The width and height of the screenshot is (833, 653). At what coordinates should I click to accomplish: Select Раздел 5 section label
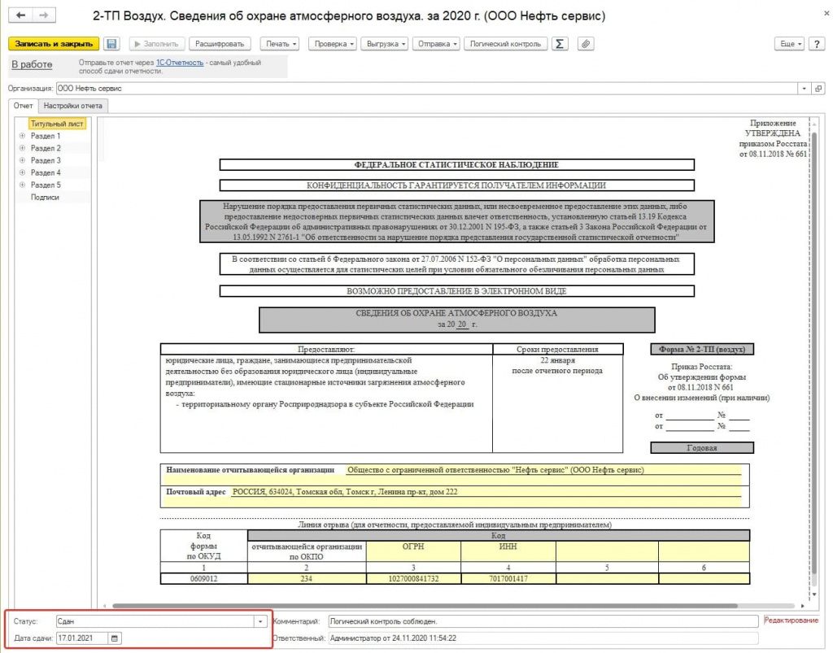point(46,185)
